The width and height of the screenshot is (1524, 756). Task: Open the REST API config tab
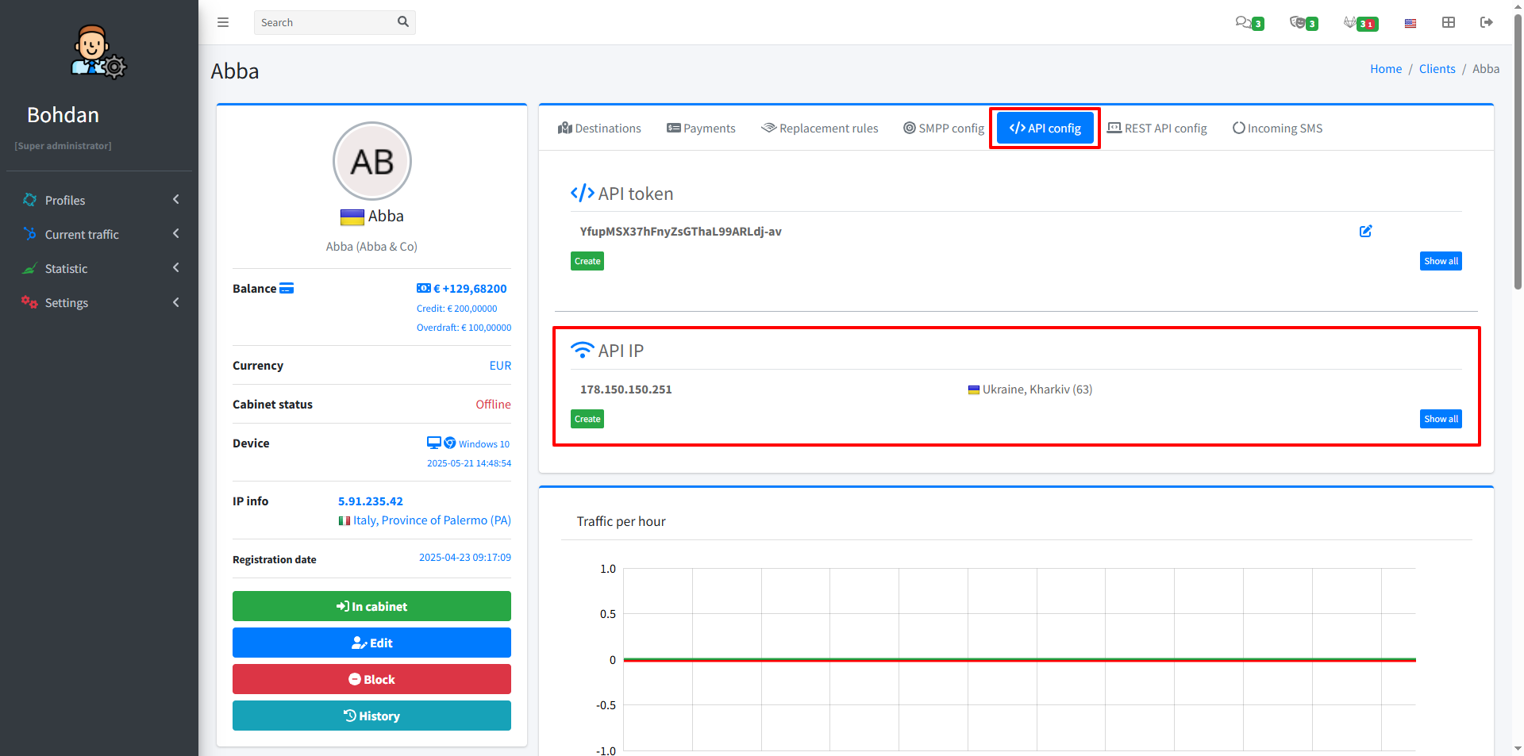point(1156,129)
